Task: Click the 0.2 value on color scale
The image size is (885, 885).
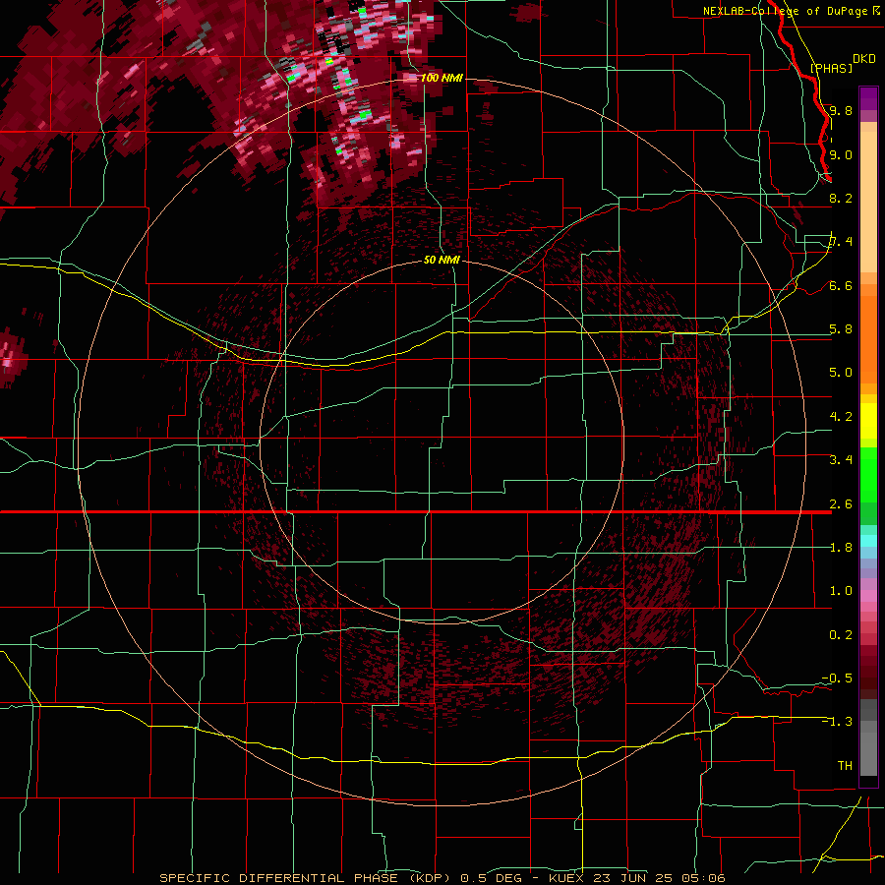Action: (841, 635)
